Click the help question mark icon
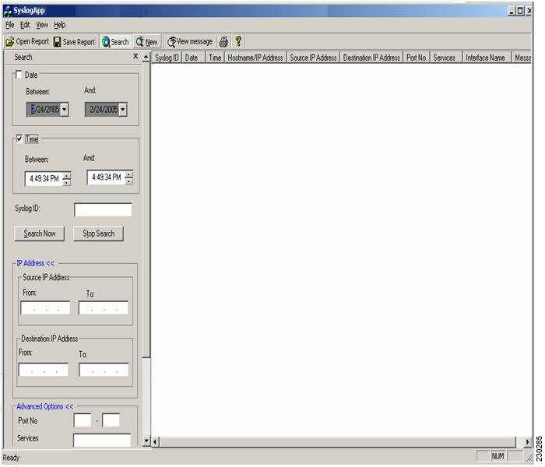The height and width of the screenshot is (467, 545). [x=238, y=41]
